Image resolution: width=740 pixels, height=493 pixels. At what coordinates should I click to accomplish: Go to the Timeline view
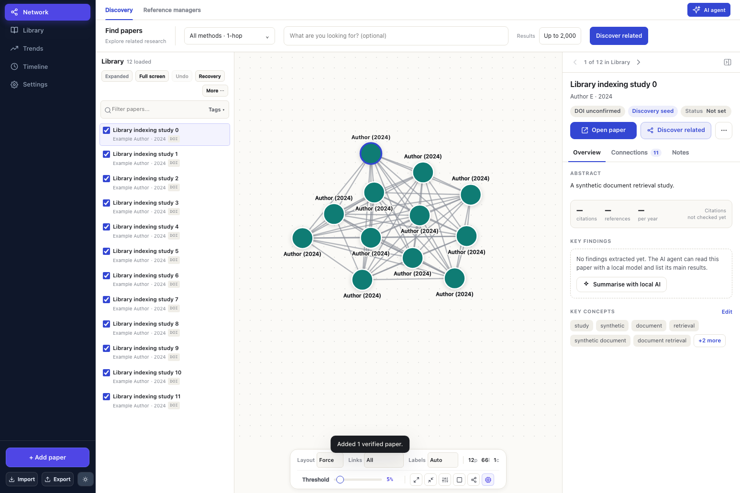tap(47, 66)
